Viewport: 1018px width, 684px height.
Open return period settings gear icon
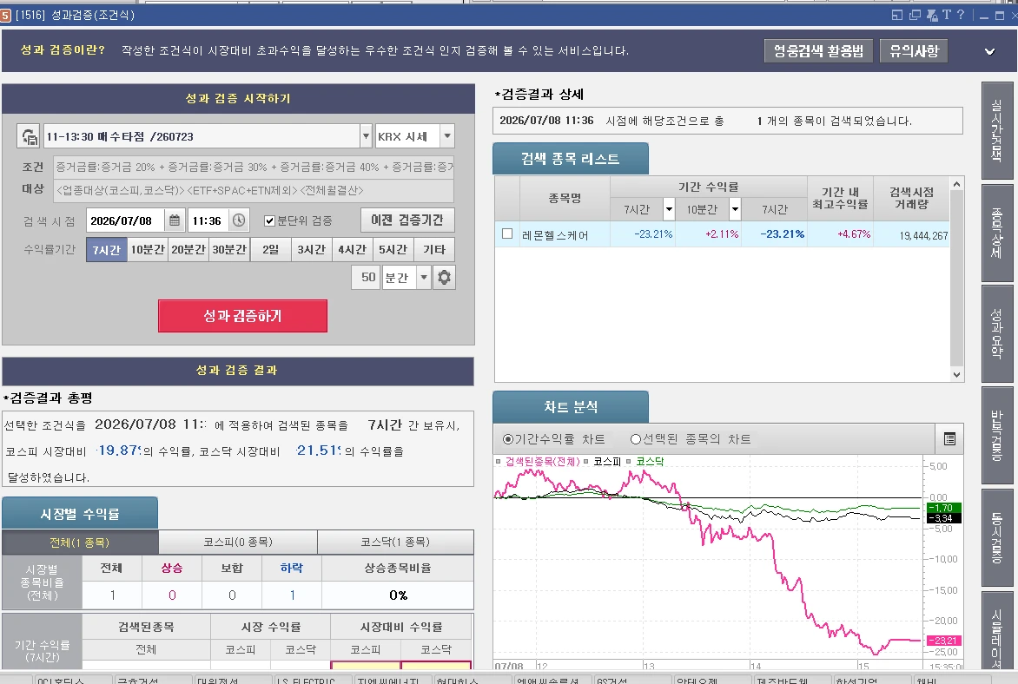[x=444, y=278]
